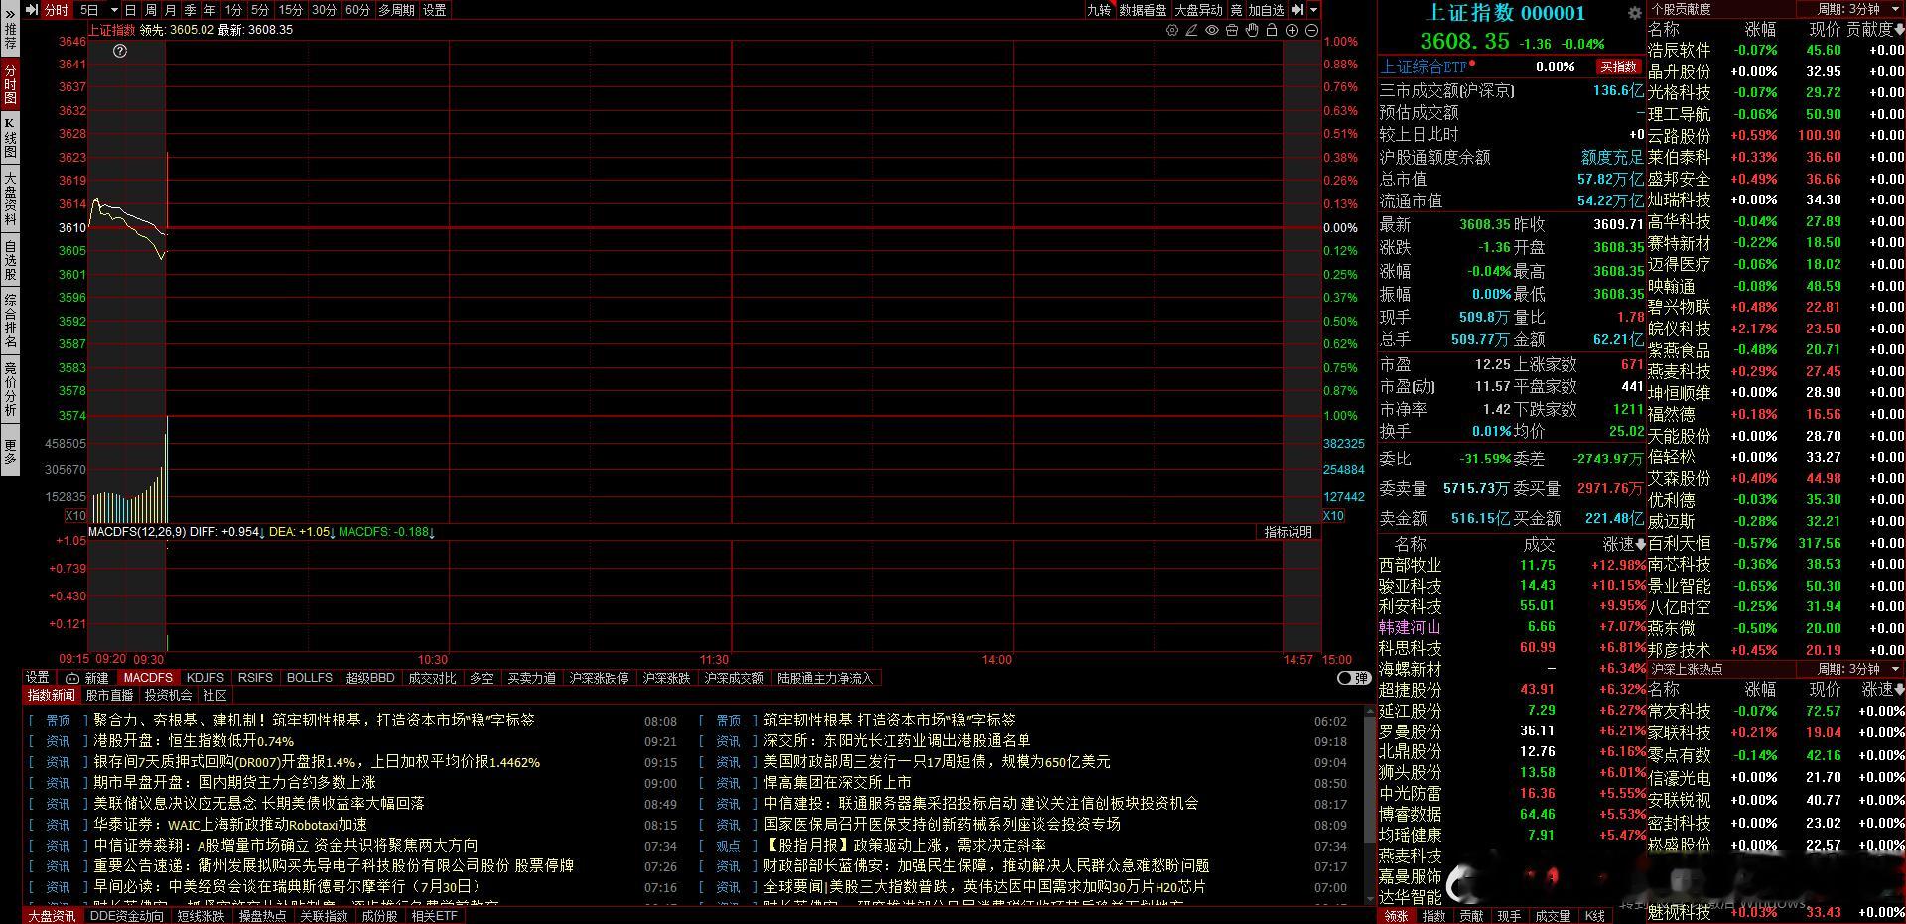
Task: Open 数据看盘 panel
Action: coord(1143,10)
